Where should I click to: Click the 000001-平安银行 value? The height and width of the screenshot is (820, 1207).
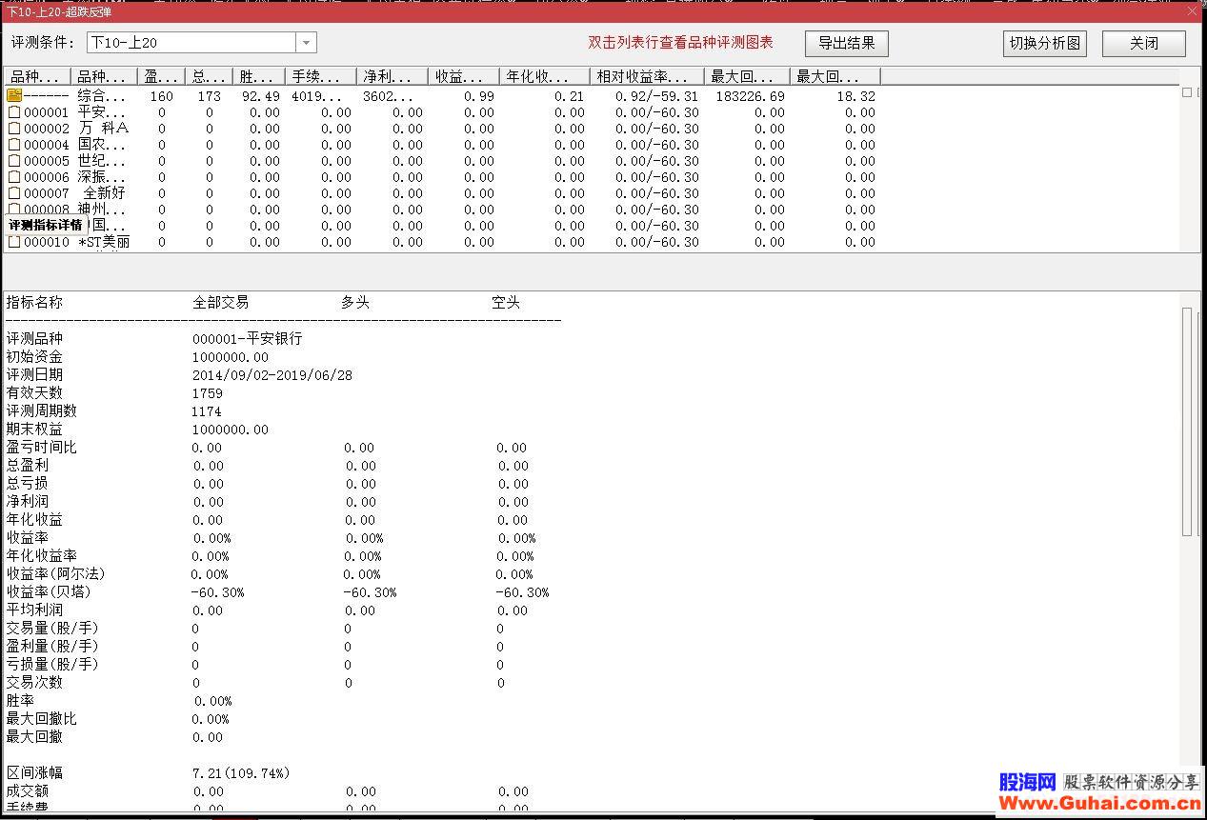[248, 338]
